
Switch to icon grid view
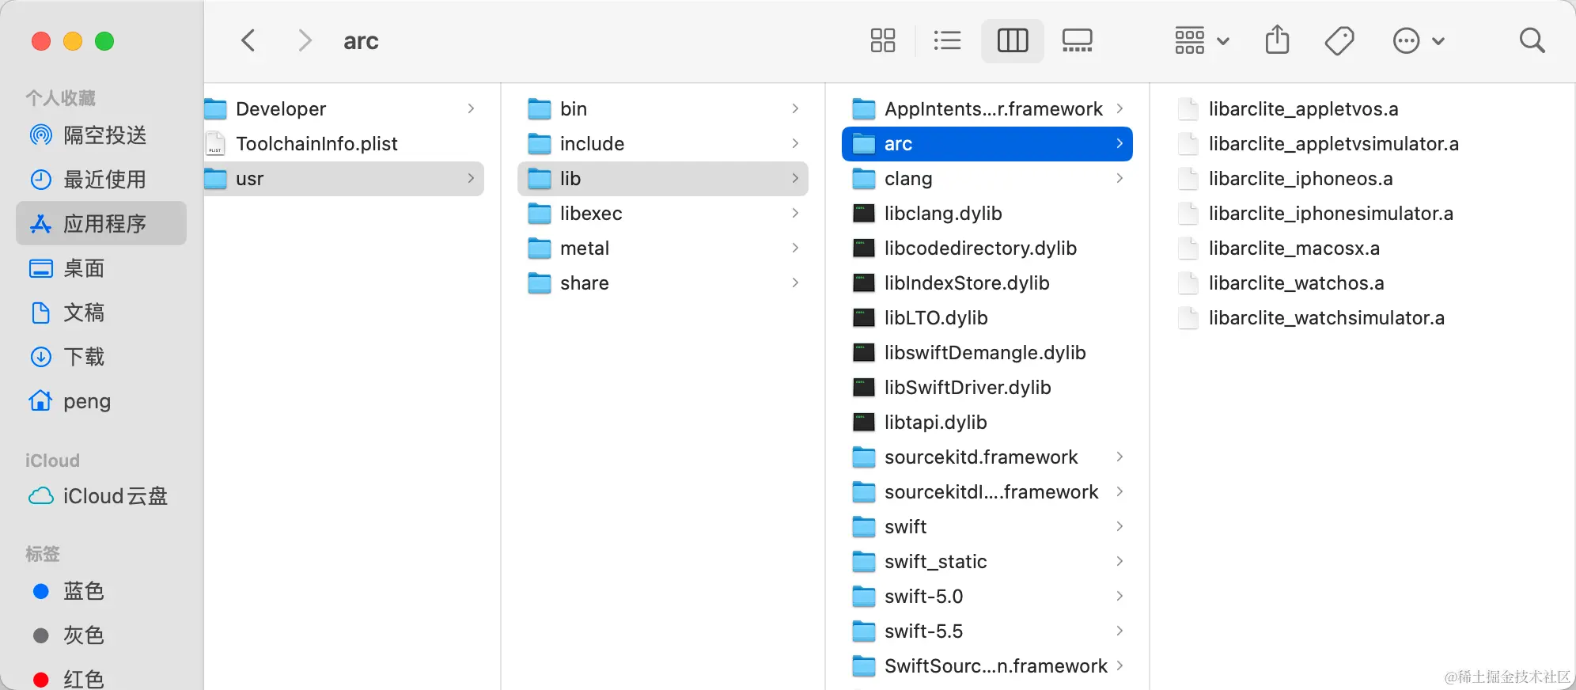click(882, 40)
